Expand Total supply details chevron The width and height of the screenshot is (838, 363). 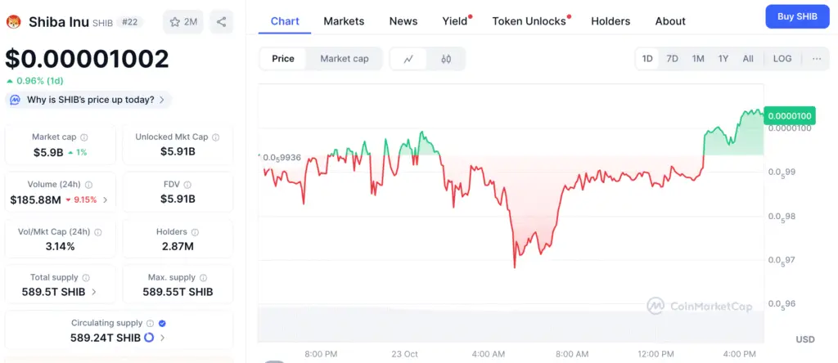(x=93, y=292)
